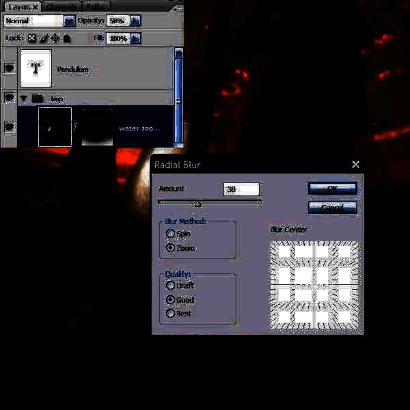The width and height of the screenshot is (410, 410).
Task: Open the Opacity 50% slider arrow
Action: tap(135, 21)
